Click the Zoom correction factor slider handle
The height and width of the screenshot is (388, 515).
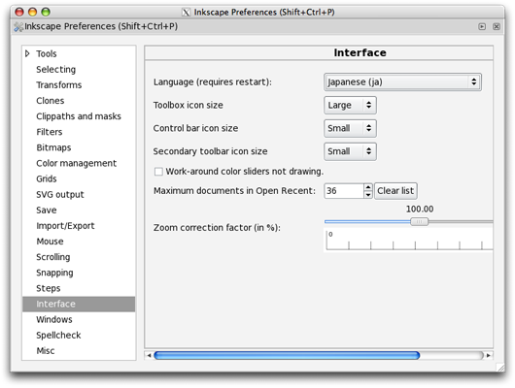pyautogui.click(x=420, y=222)
